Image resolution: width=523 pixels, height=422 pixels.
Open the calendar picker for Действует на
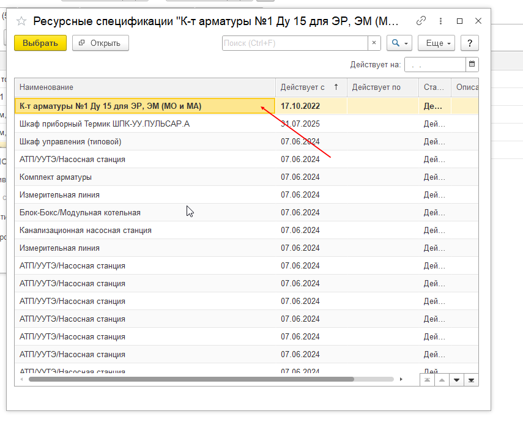472,64
